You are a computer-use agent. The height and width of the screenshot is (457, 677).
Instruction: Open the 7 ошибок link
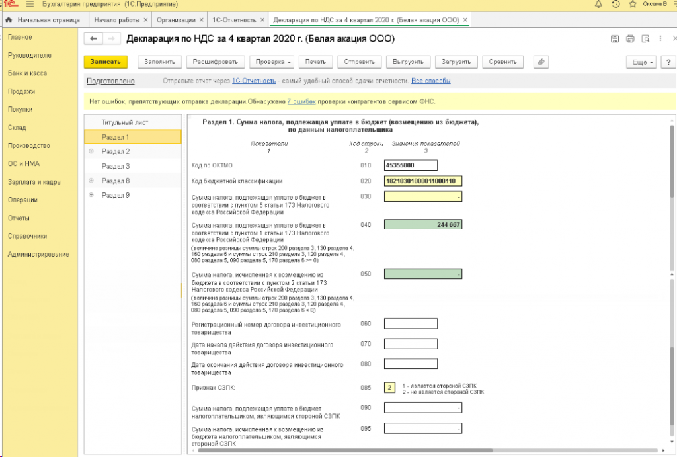tap(301, 101)
